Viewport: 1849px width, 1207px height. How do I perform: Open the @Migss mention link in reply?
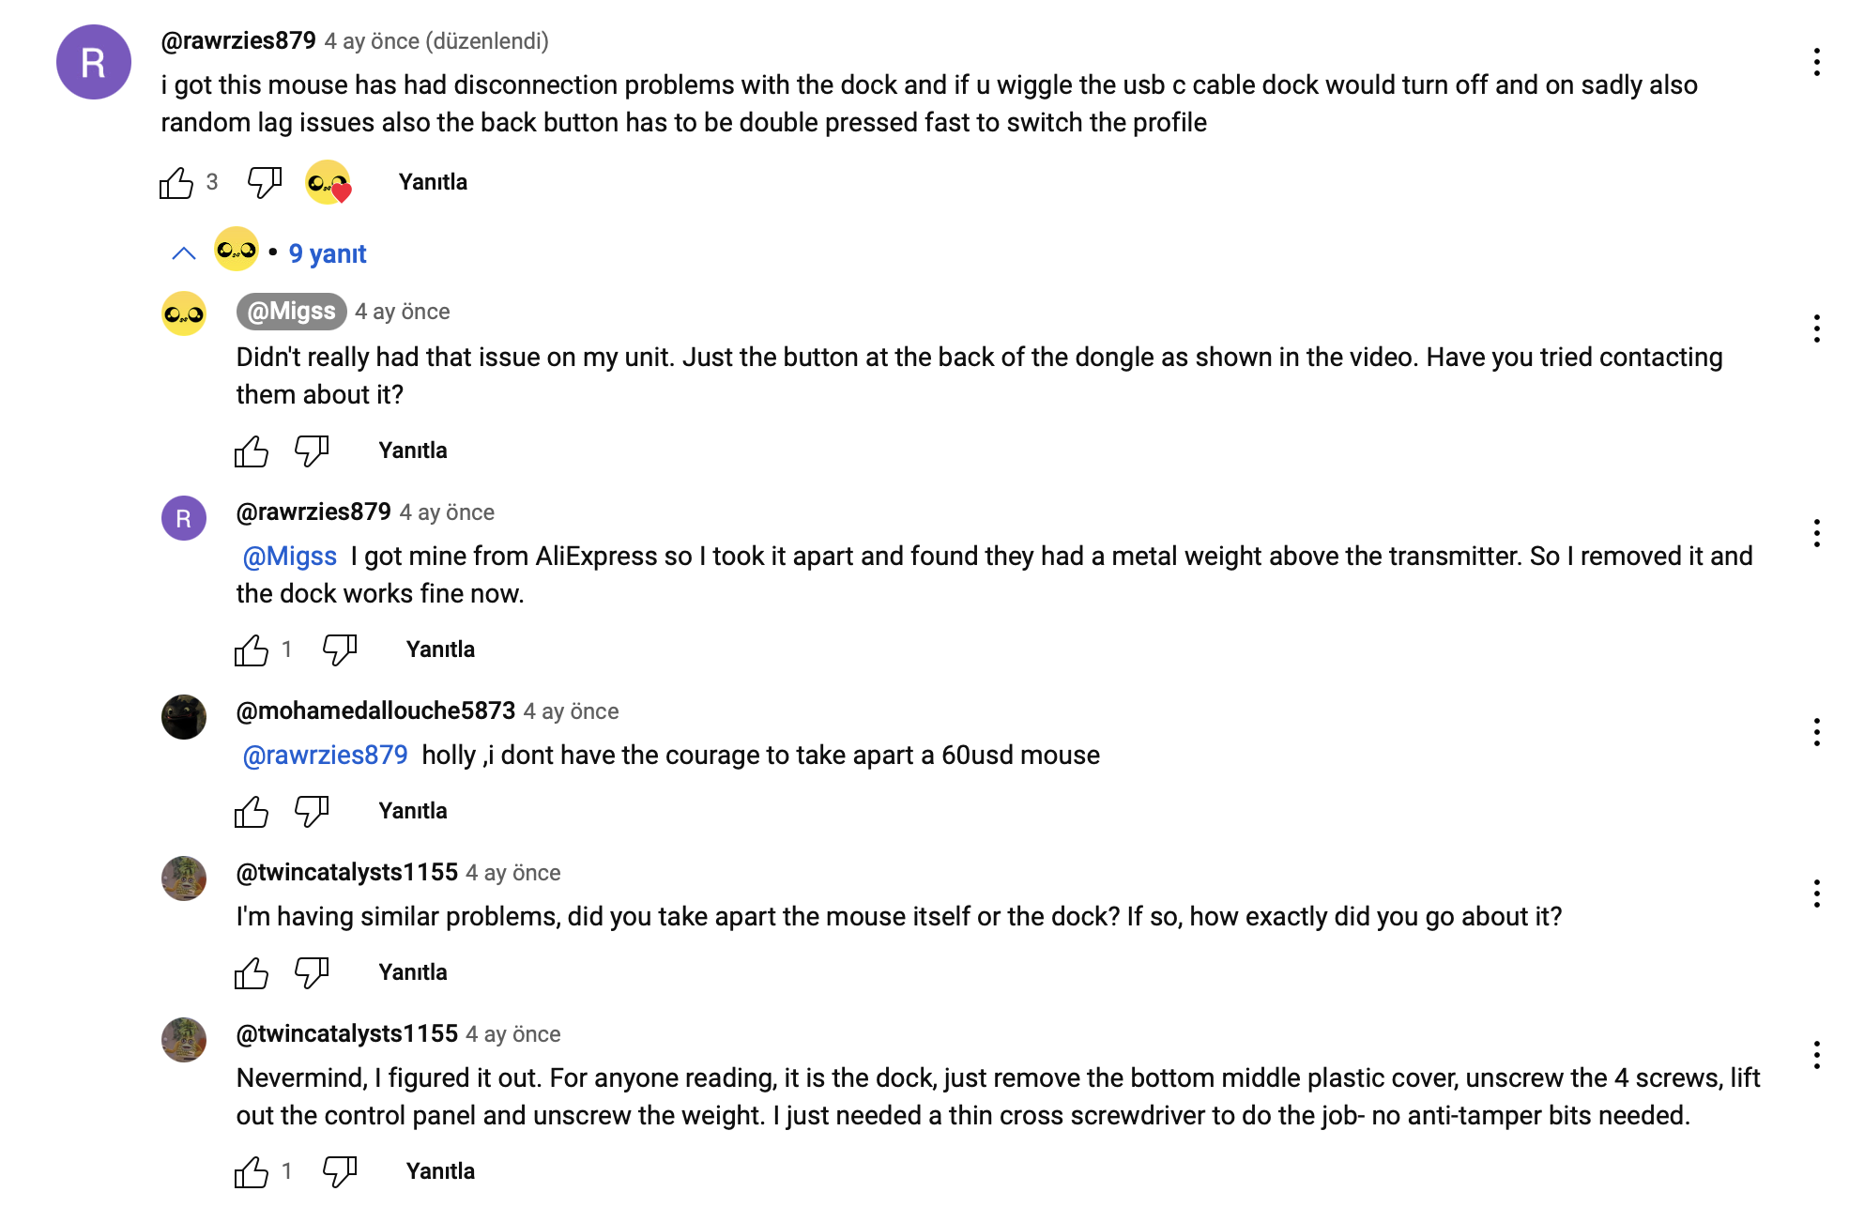click(x=289, y=557)
